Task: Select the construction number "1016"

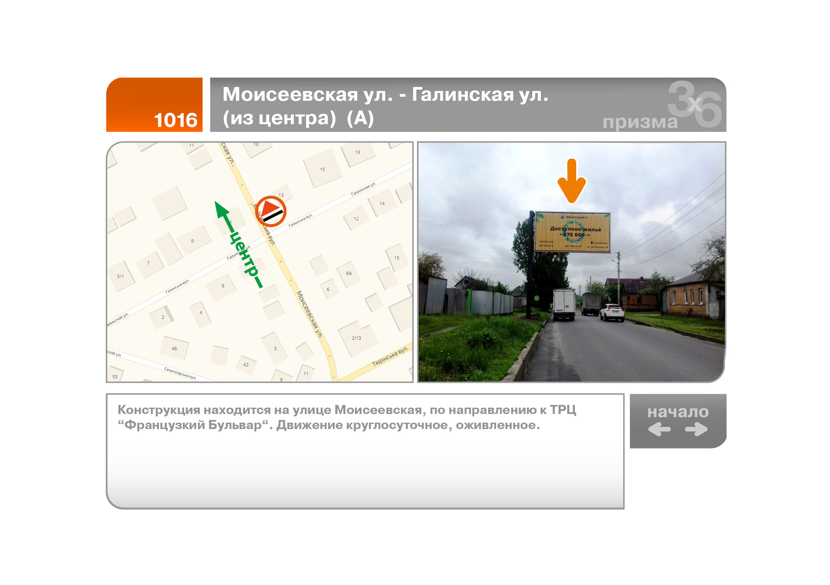Action: point(176,120)
